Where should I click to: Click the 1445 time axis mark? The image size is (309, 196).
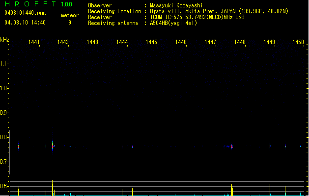[151, 42]
